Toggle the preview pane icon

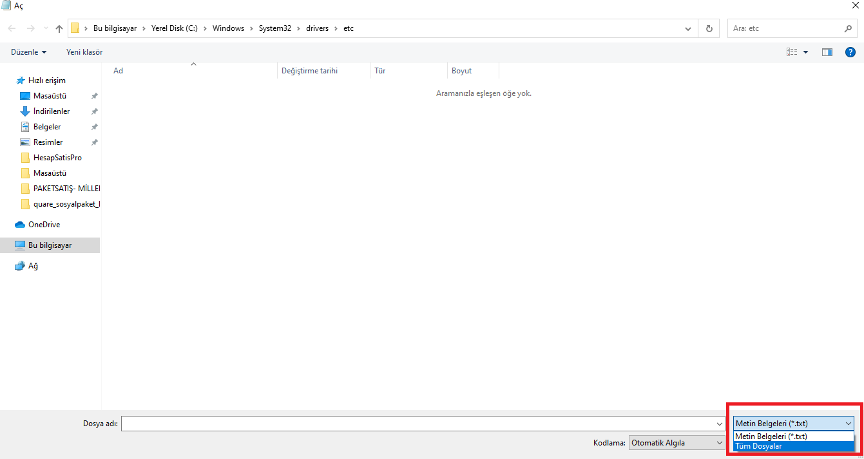827,52
